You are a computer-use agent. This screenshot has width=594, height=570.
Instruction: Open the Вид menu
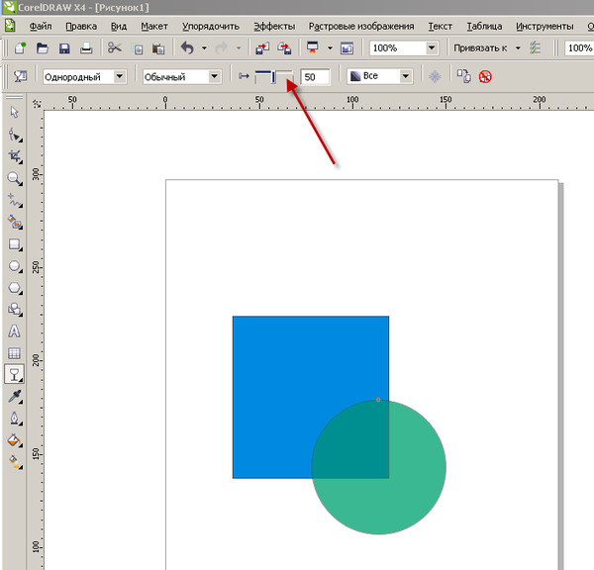click(119, 26)
